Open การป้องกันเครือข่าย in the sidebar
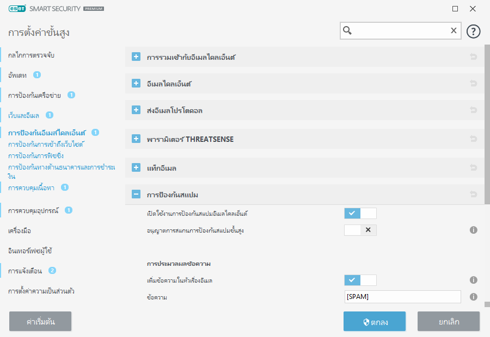490x337 pixels. click(34, 96)
